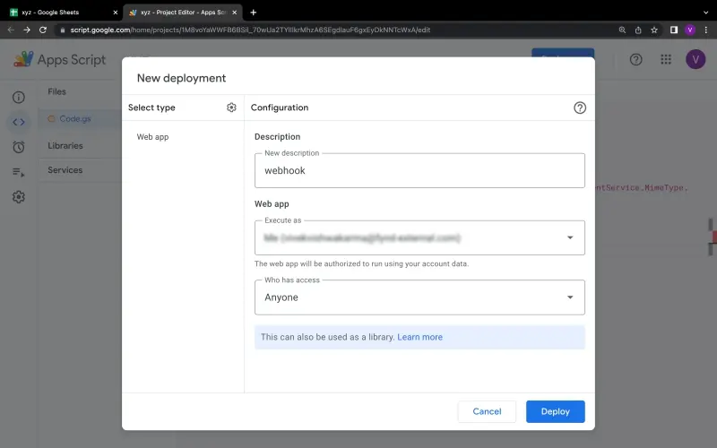Image resolution: width=717 pixels, height=448 pixels.
Task: Open the project Overview info icon
Action: pyautogui.click(x=19, y=98)
